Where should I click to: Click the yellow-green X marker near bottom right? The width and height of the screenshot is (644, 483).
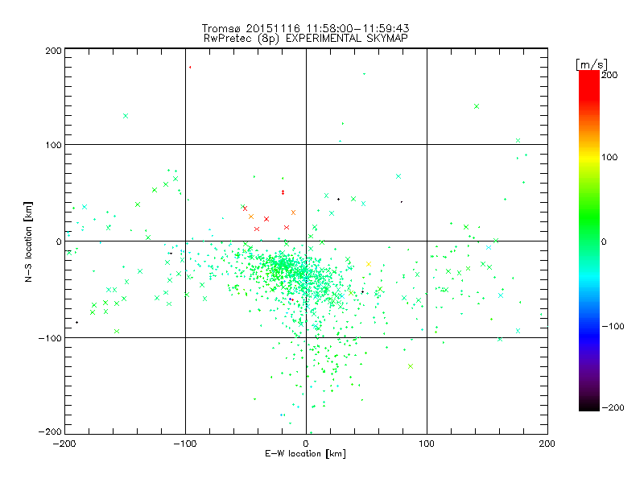pos(411,366)
